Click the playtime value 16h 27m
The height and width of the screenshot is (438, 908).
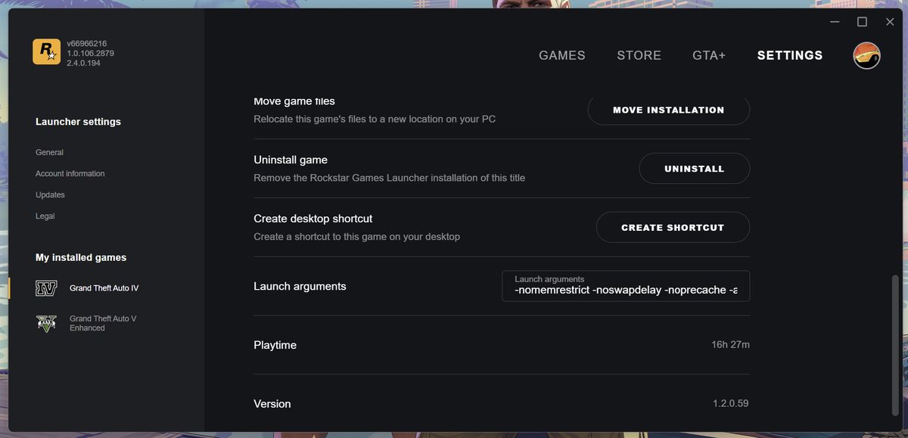[730, 344]
